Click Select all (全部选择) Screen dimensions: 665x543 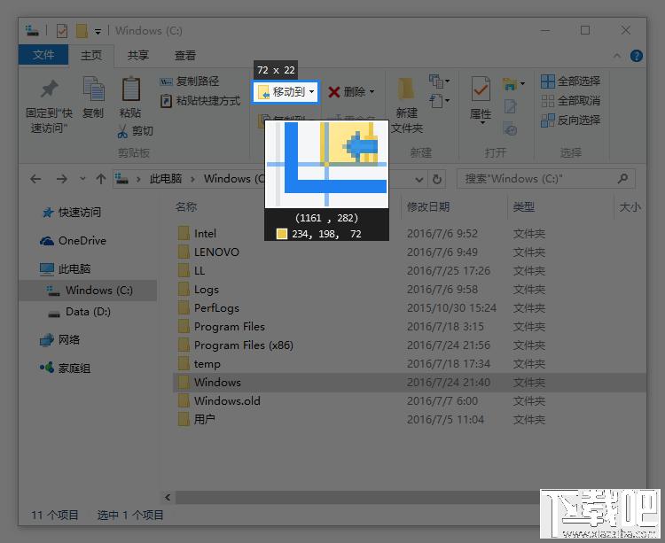coord(570,81)
